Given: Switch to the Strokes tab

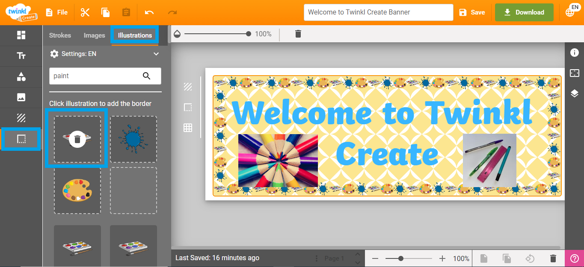Looking at the screenshot, I should [x=59, y=35].
